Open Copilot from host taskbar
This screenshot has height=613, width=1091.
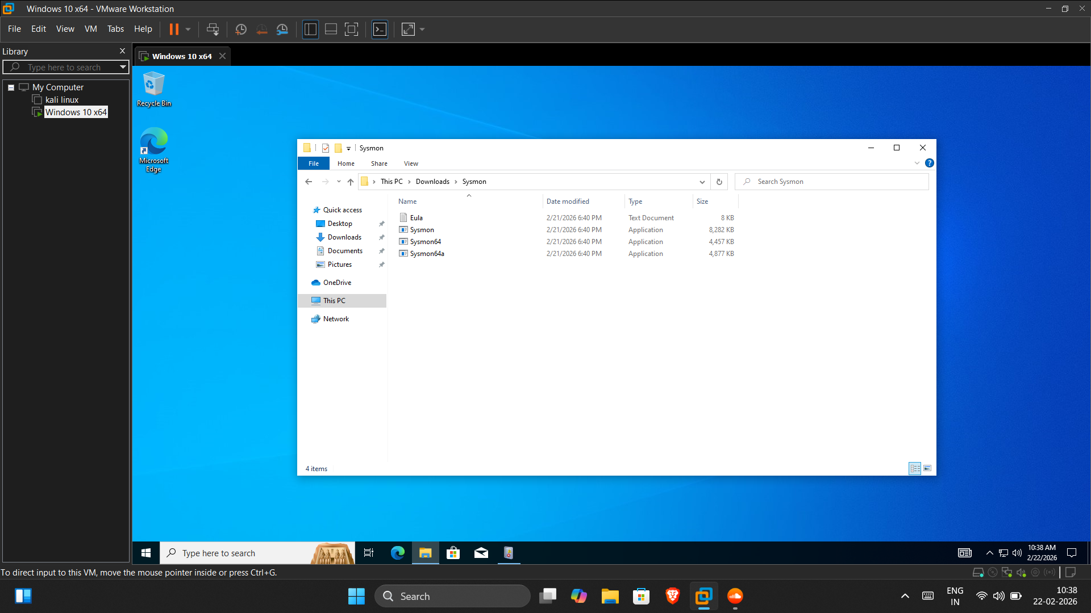579,596
